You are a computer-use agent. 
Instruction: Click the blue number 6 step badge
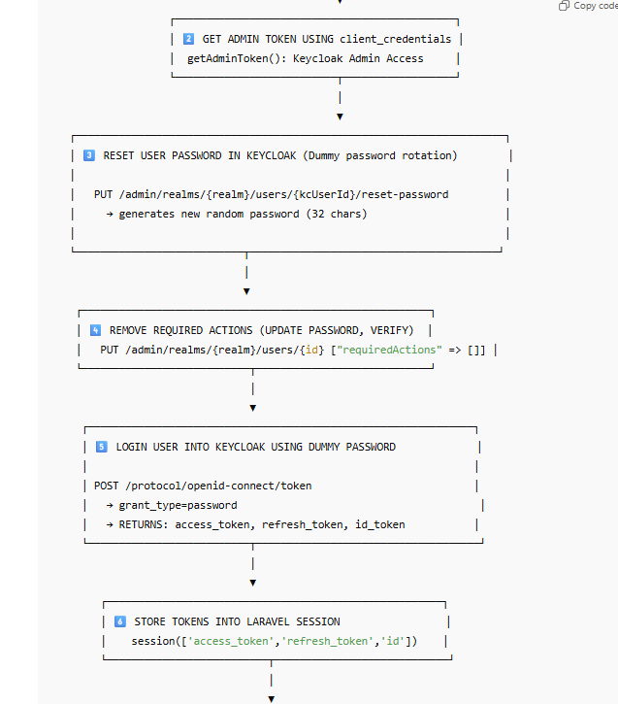point(120,621)
